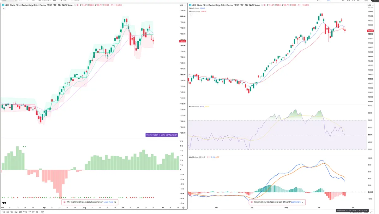Select the YTD time range
This screenshot has width=379, height=214.
[25, 212]
